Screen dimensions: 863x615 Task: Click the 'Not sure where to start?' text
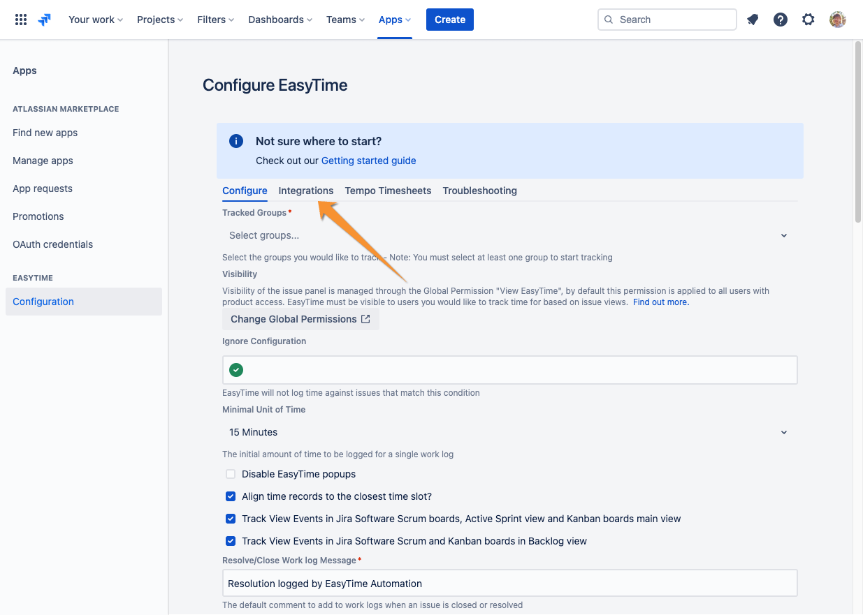click(319, 141)
